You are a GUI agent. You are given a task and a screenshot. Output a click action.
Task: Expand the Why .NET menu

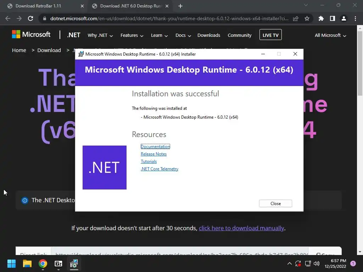pos(100,35)
